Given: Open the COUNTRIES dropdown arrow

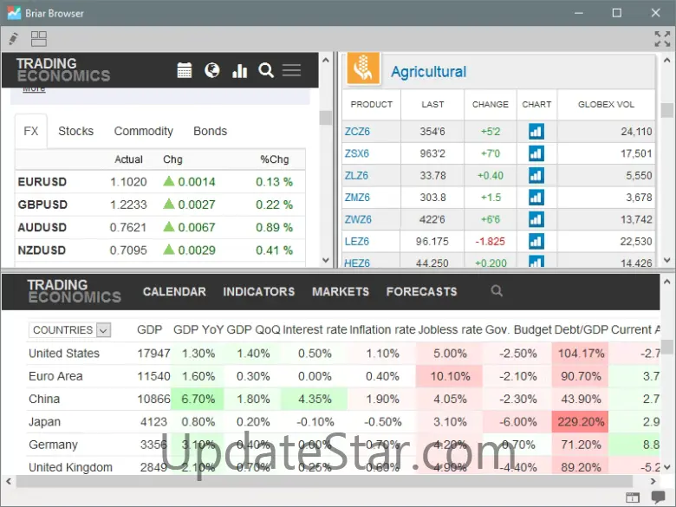Looking at the screenshot, I should pos(103,330).
